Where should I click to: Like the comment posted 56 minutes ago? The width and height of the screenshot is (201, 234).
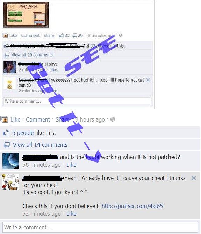pyautogui.click(x=71, y=165)
